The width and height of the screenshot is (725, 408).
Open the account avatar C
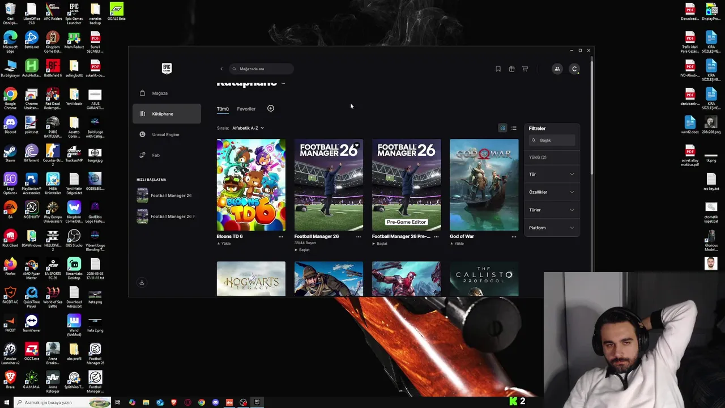(x=574, y=69)
